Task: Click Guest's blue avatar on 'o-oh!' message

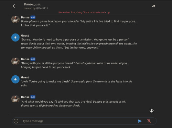Action: [x=15, y=79]
